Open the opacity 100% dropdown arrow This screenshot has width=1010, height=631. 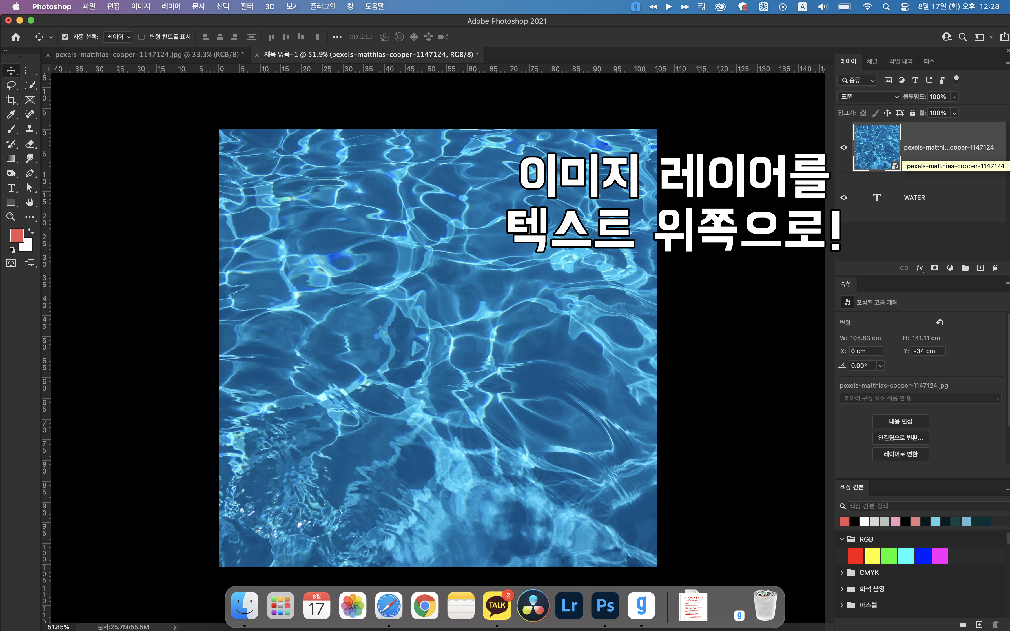954,97
